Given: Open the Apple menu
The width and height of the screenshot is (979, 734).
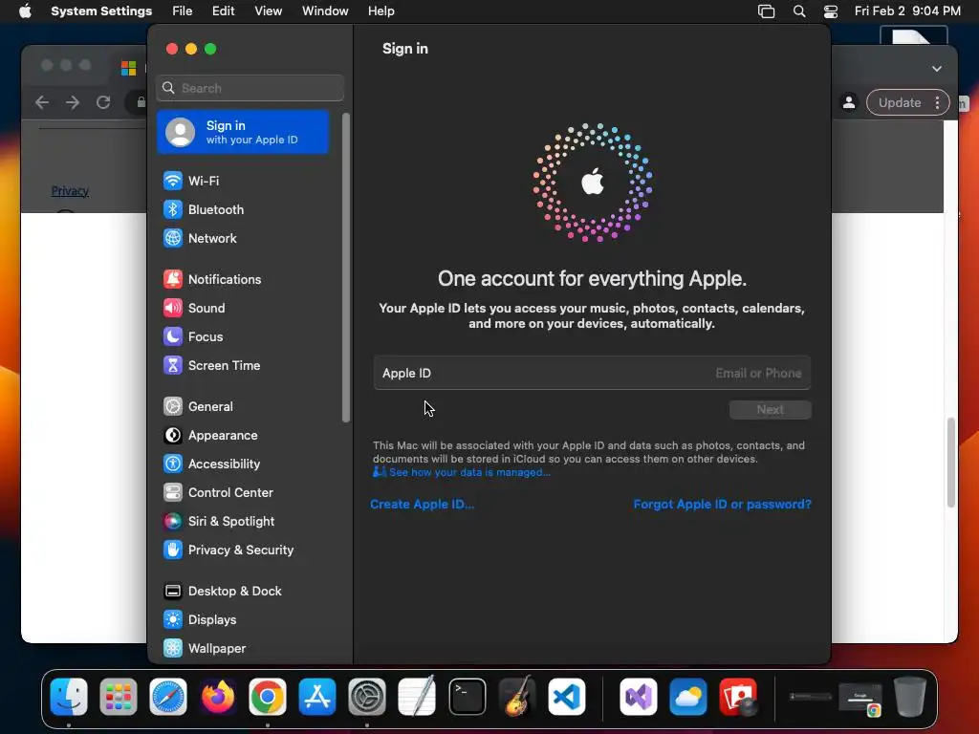Looking at the screenshot, I should click(x=25, y=11).
